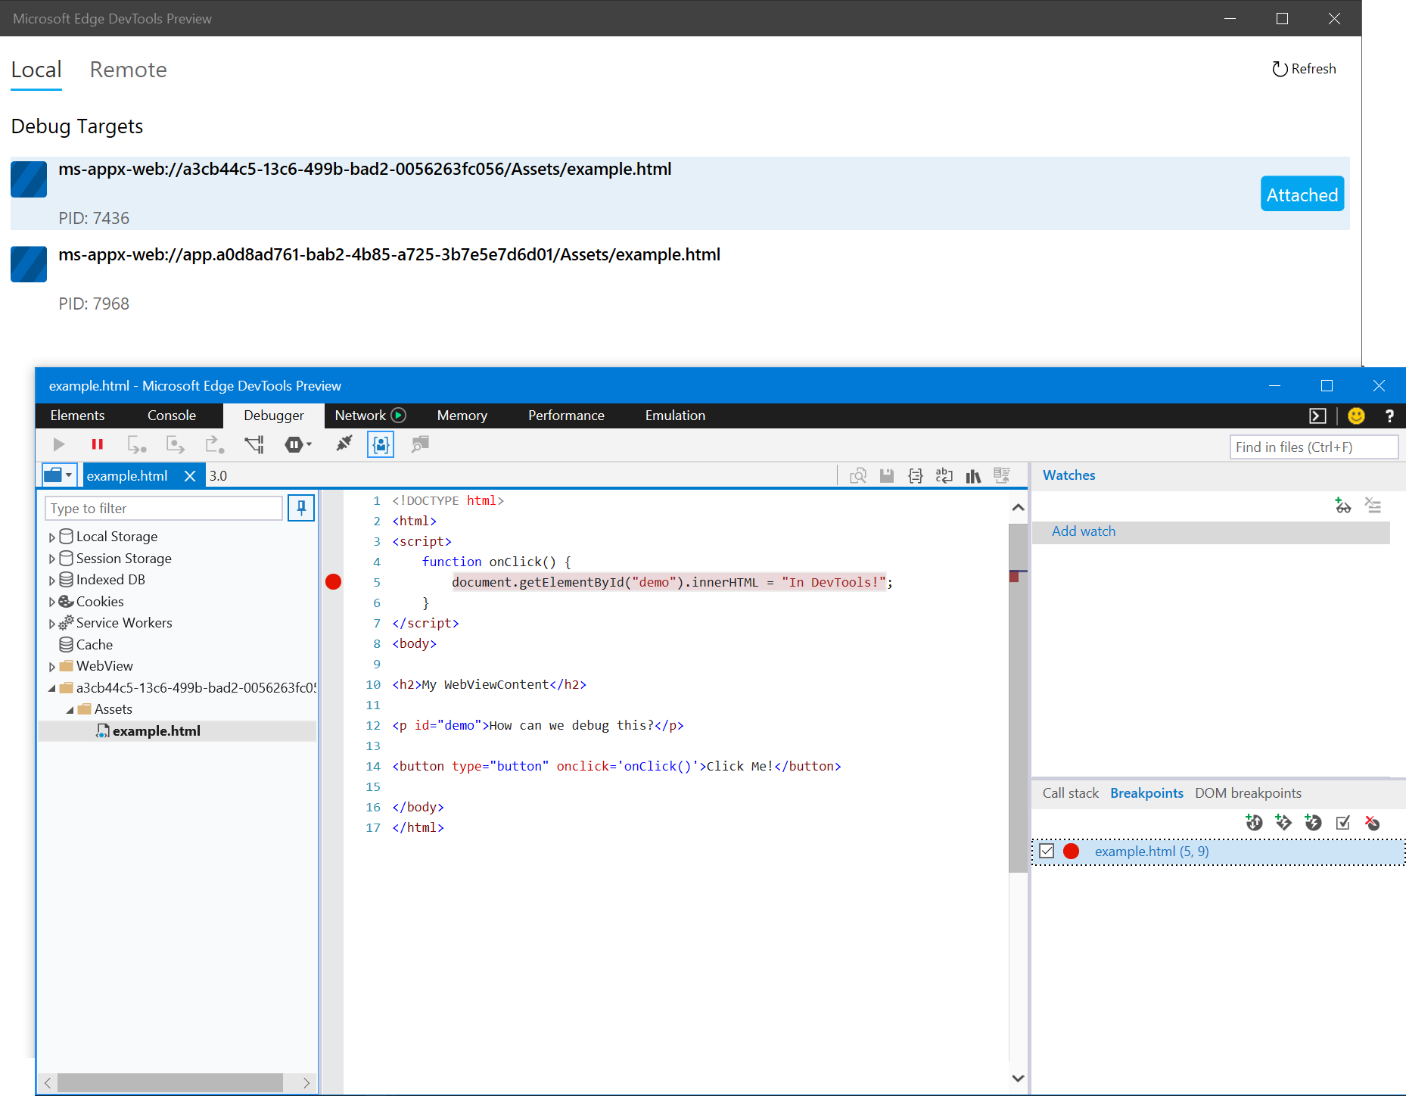Expand the Local Storage tree node
Viewport: 1406px width, 1096px height.
click(52, 537)
